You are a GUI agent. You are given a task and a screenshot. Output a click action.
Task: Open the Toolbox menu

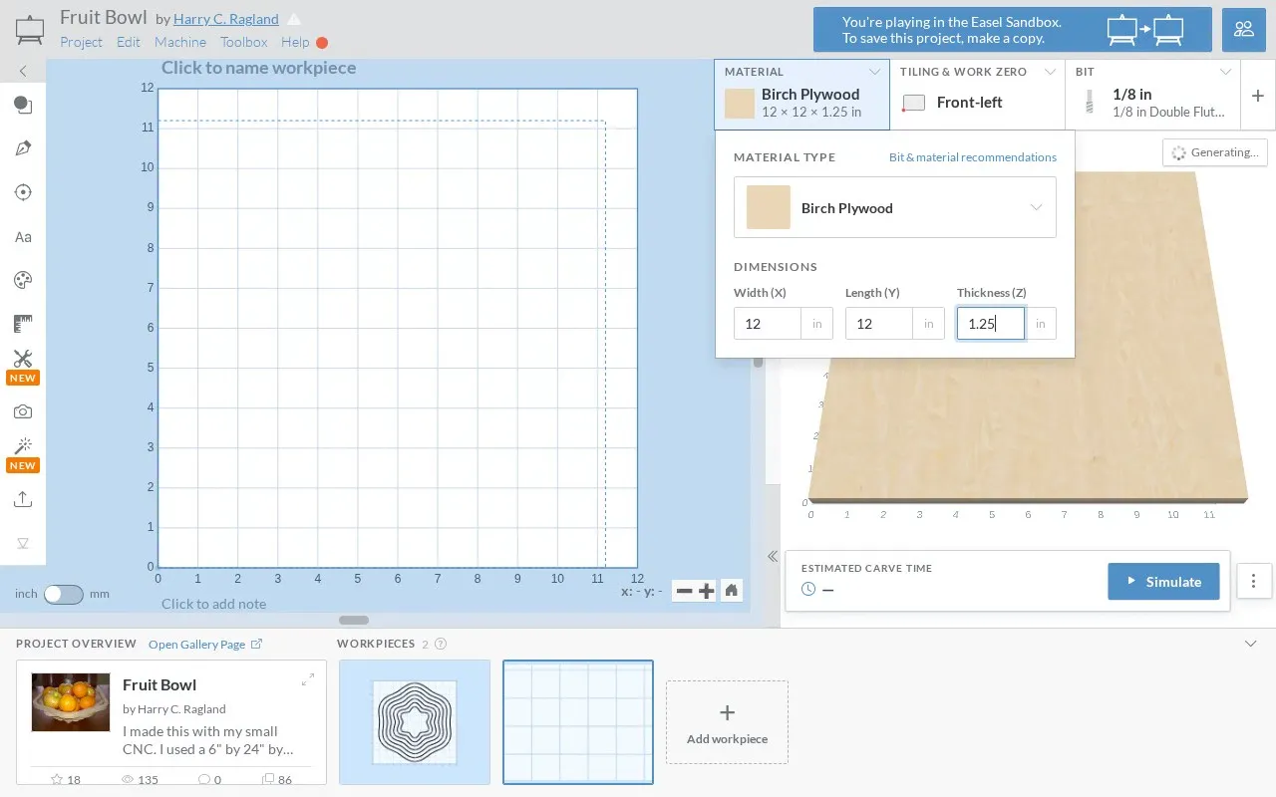click(x=244, y=42)
